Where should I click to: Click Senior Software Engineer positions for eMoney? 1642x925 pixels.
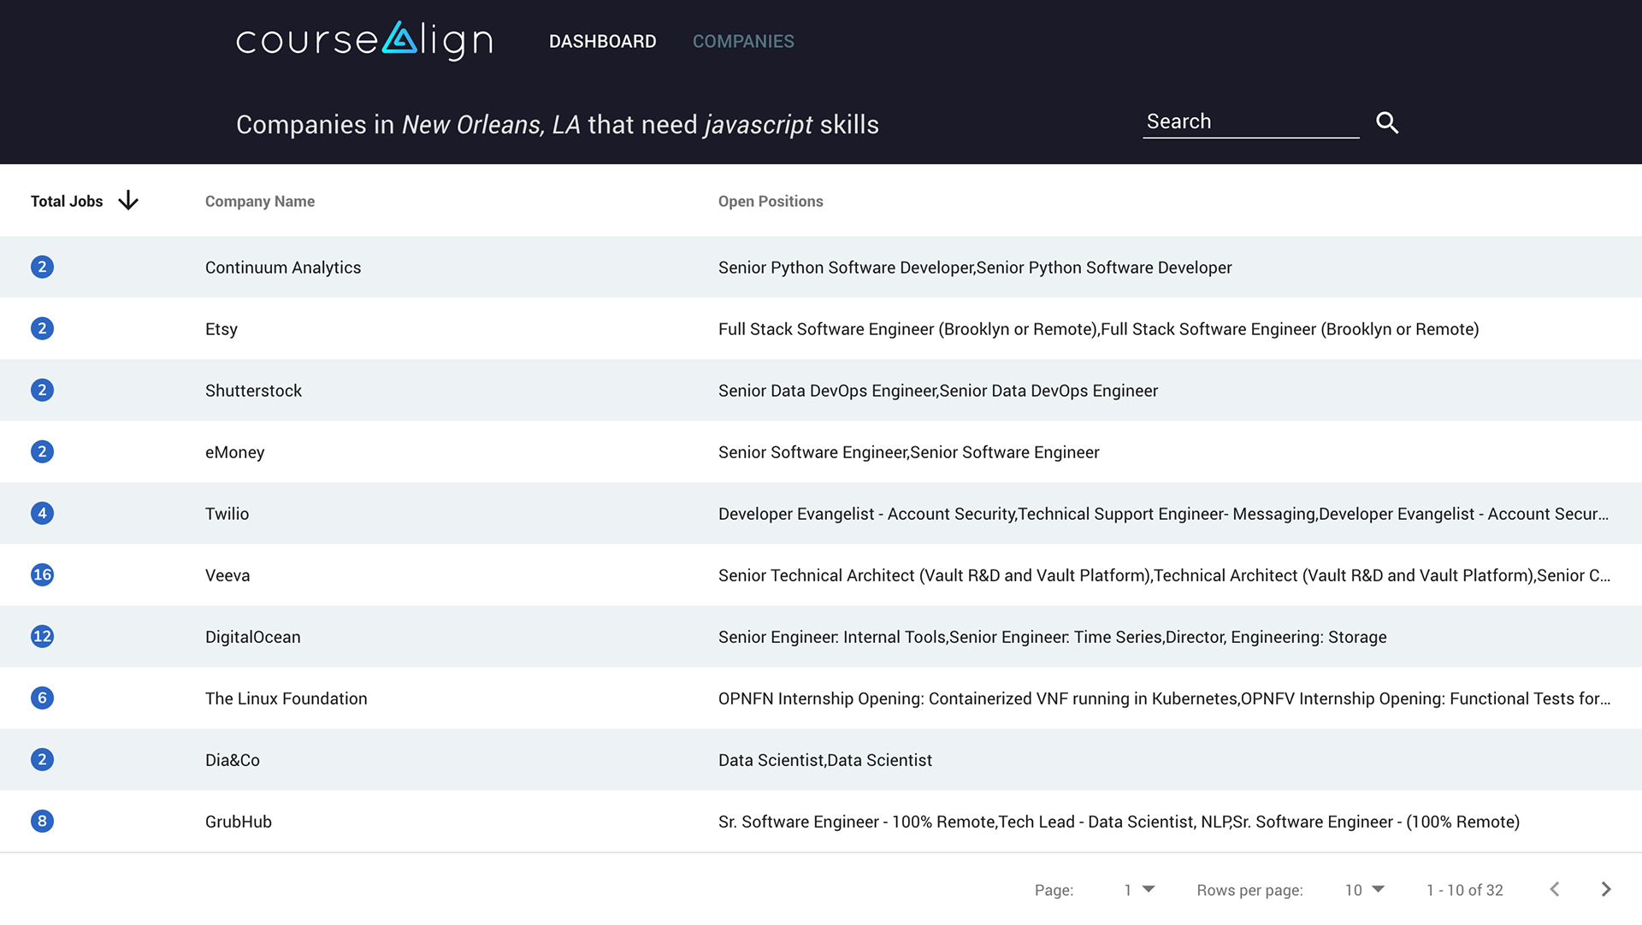click(908, 452)
